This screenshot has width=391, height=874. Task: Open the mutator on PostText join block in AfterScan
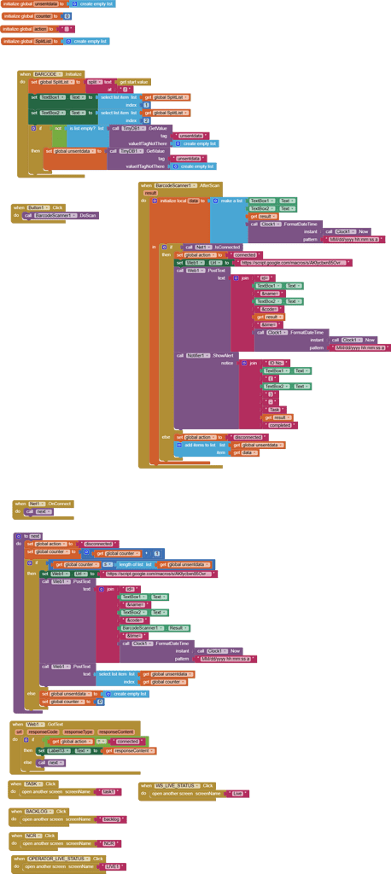(x=236, y=277)
